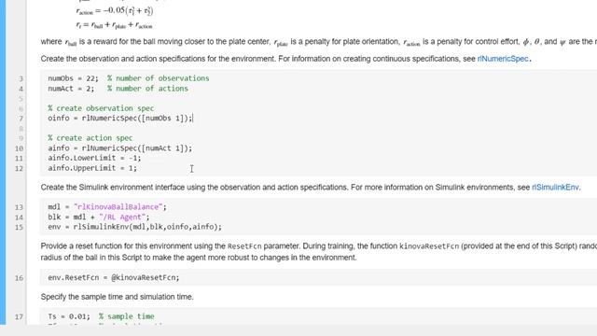Click the ainfo.UpperLimit = 1 line
597x336 pixels.
click(92, 168)
